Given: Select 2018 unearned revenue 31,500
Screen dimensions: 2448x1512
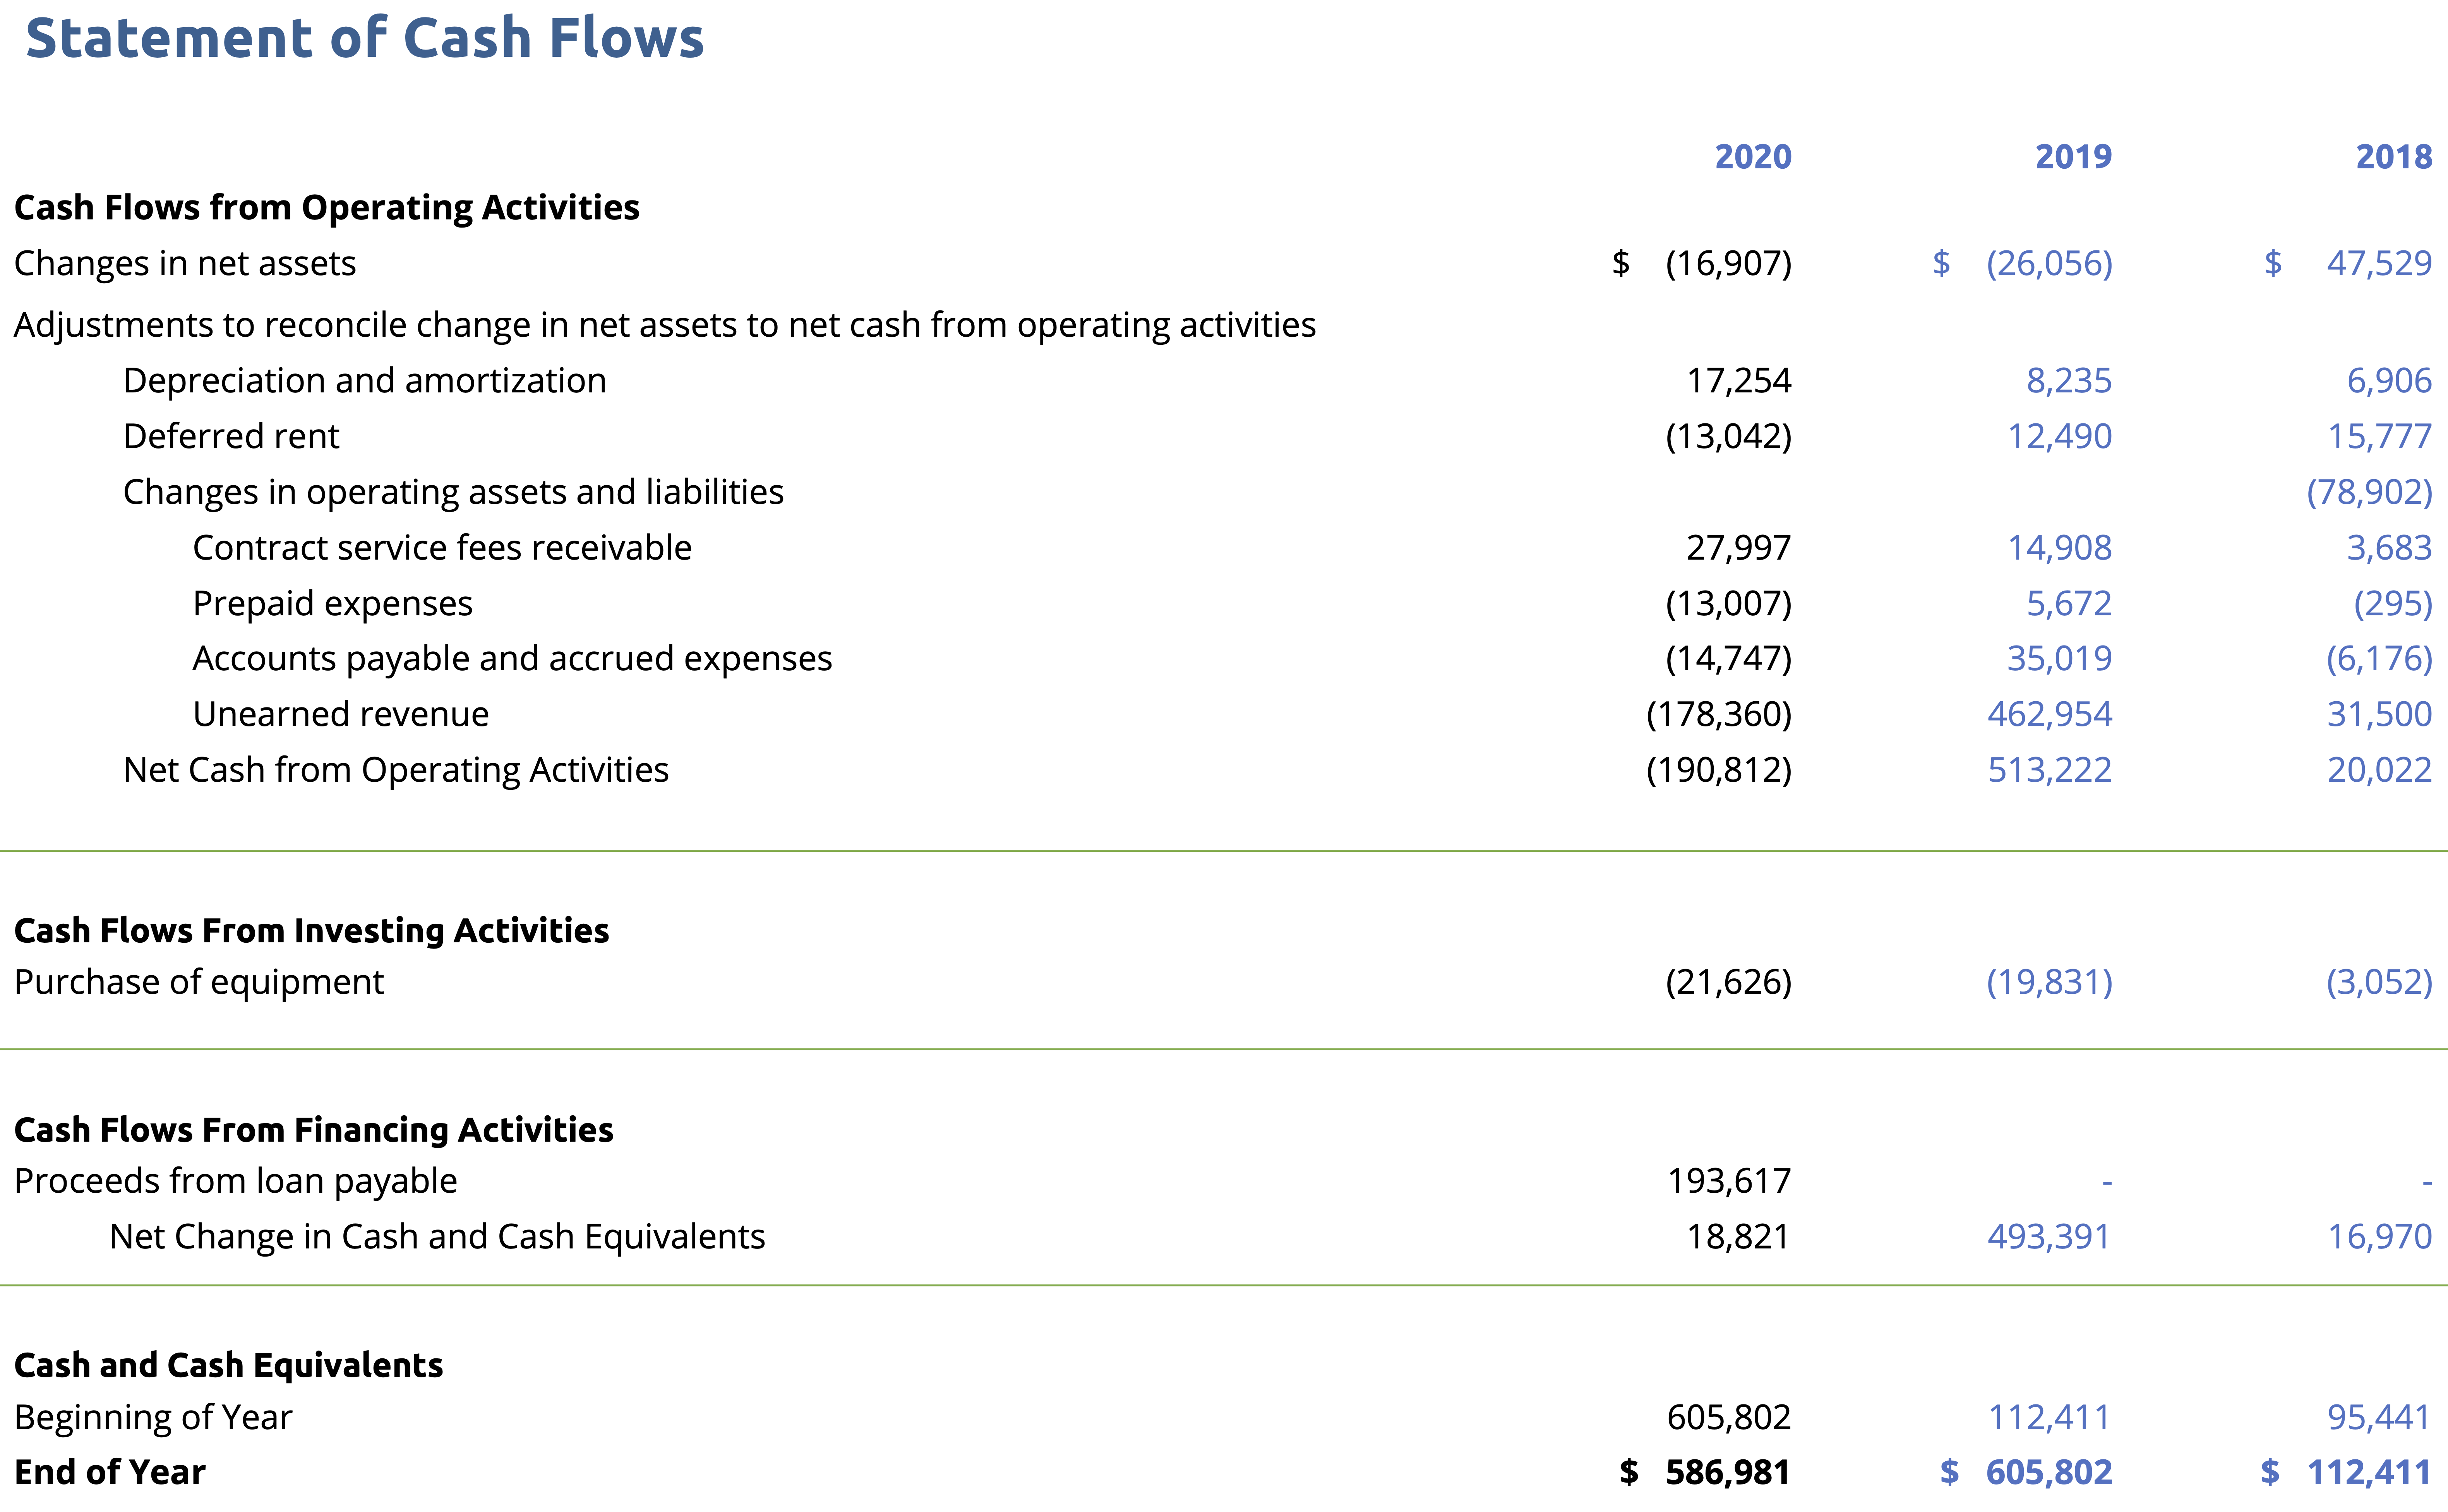Looking at the screenshot, I should pos(2380,715).
